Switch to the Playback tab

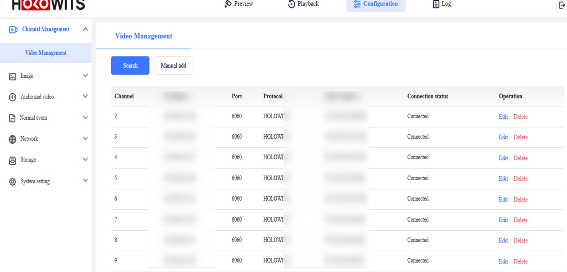pyautogui.click(x=303, y=4)
